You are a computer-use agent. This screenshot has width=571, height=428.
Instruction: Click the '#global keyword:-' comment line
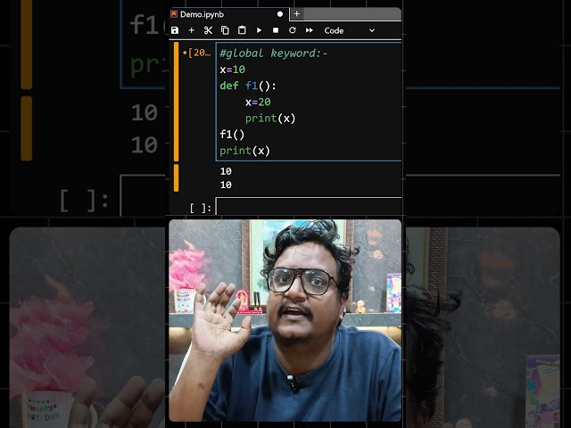tap(274, 53)
